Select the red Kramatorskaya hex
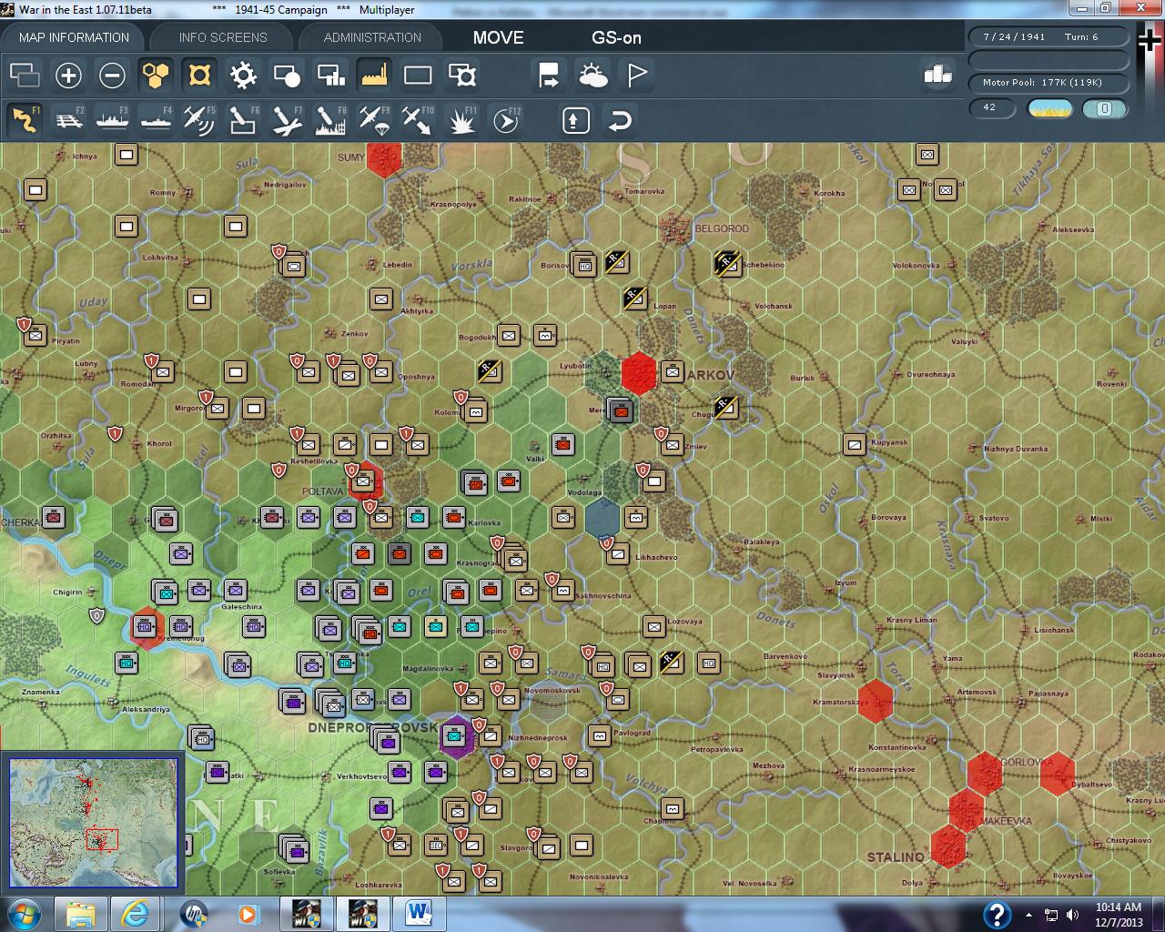 point(876,701)
